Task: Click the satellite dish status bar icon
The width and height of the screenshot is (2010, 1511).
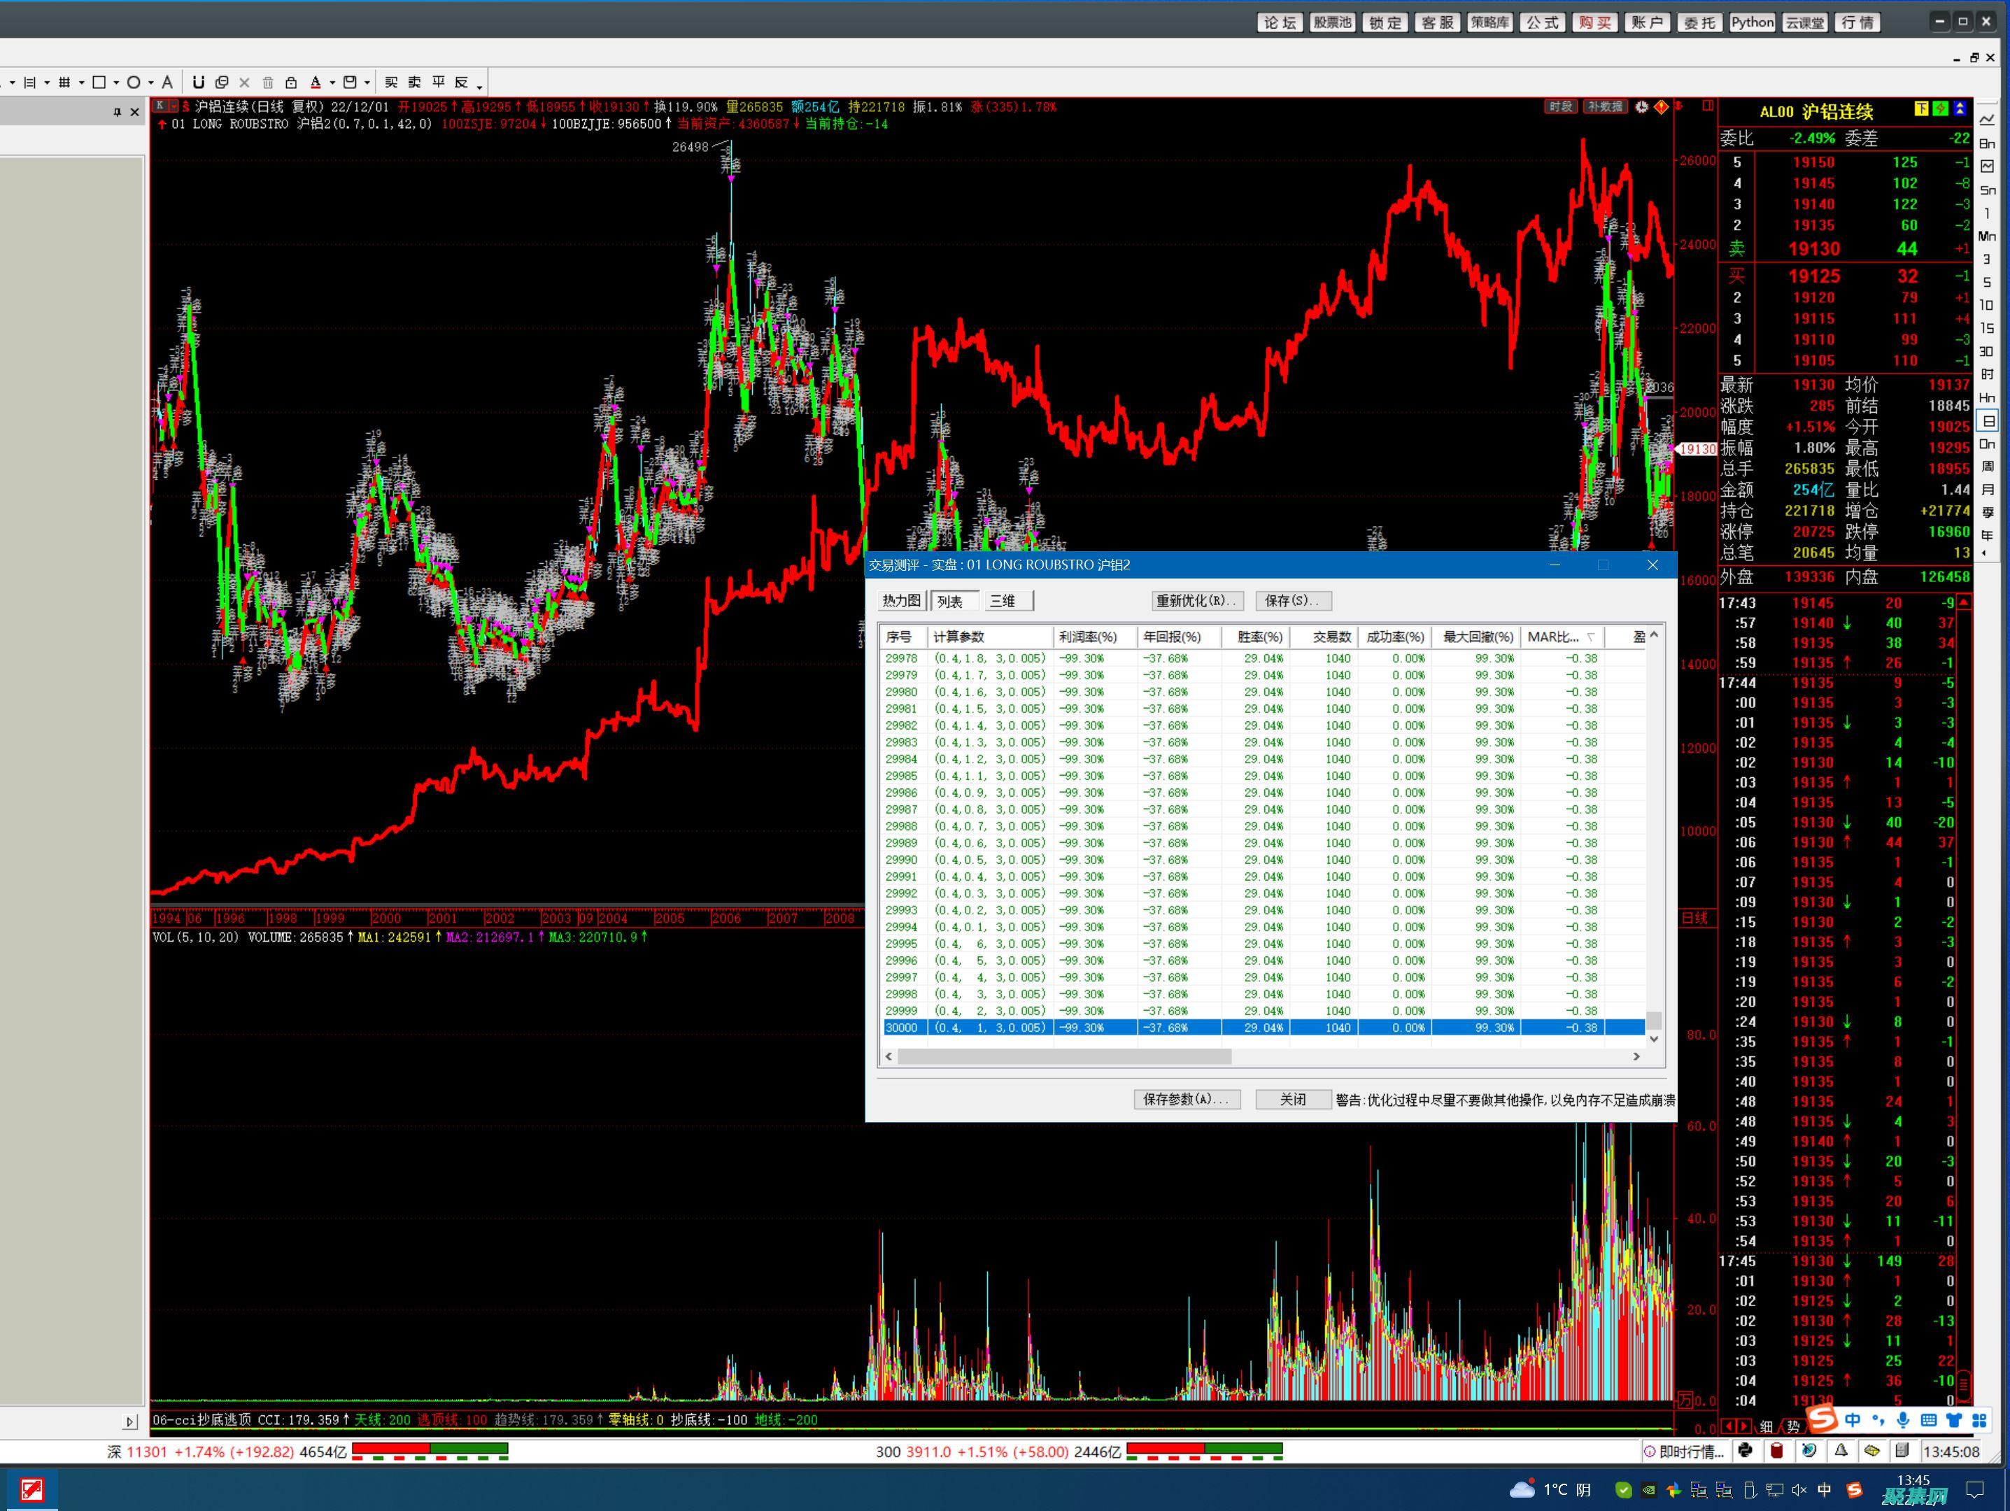Action: click(1809, 1450)
